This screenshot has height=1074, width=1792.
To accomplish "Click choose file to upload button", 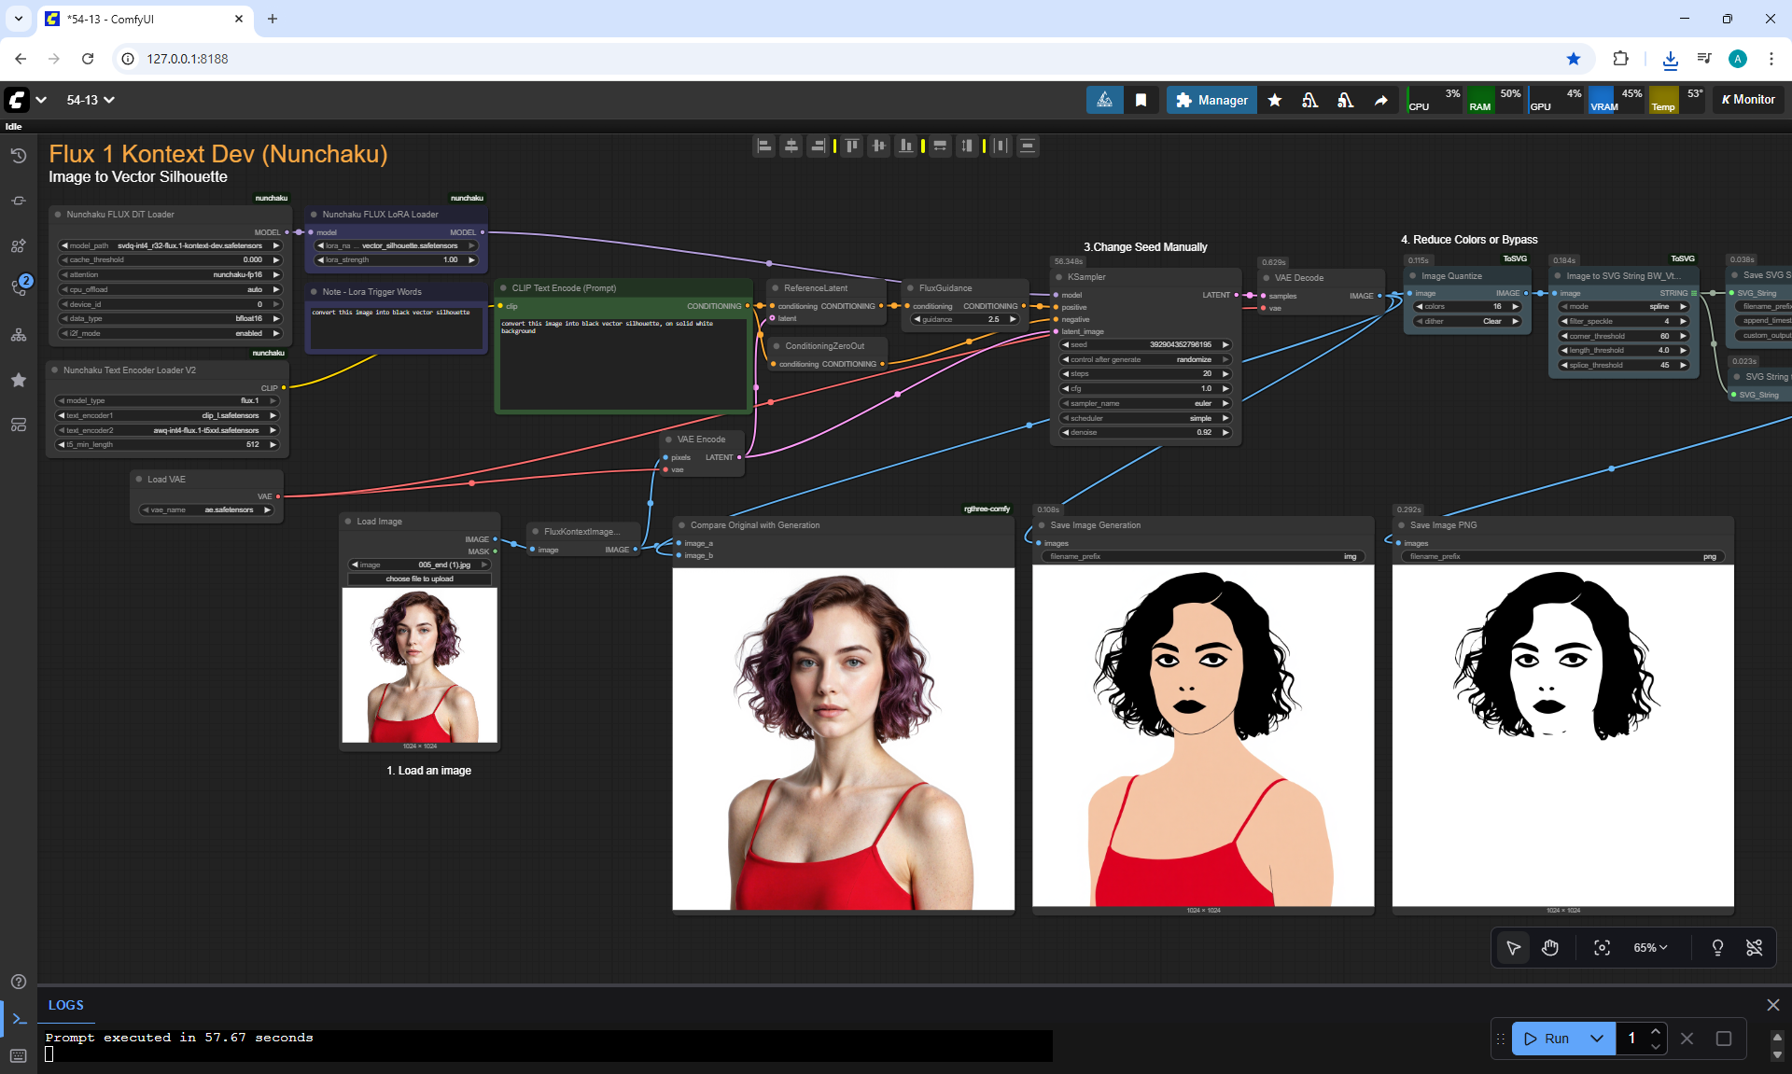I will tap(419, 579).
